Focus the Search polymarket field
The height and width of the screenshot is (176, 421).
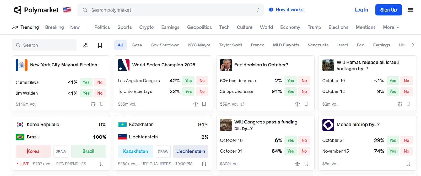(171, 10)
